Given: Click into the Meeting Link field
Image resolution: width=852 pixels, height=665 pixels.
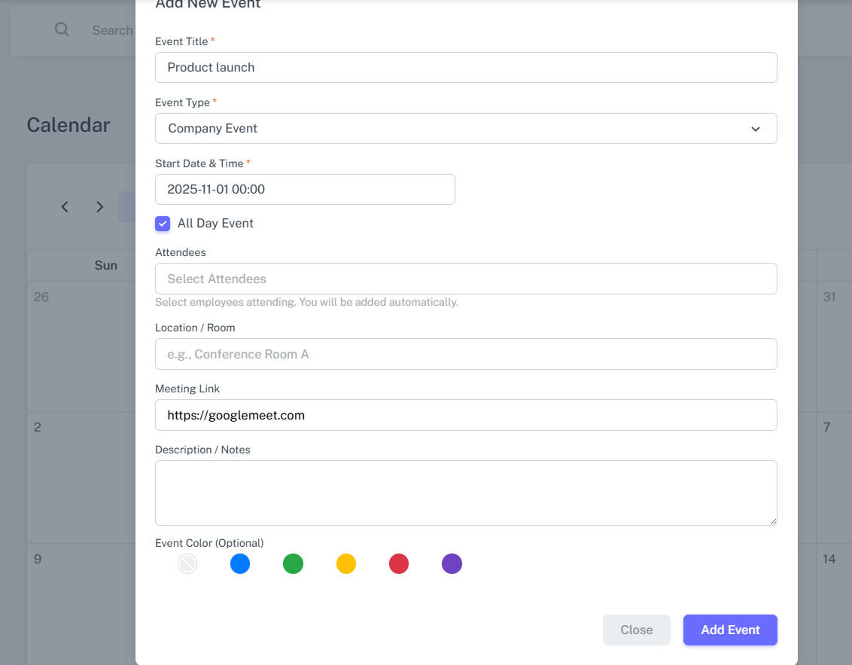Looking at the screenshot, I should point(465,415).
